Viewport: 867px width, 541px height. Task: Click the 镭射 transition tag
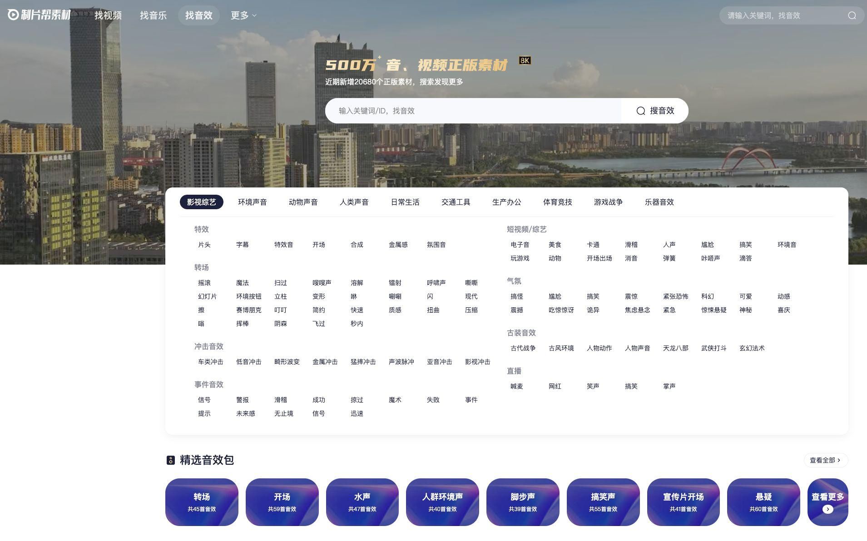tap(395, 283)
